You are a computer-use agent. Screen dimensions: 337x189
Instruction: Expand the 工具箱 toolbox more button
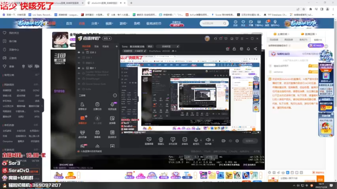click(x=115, y=95)
